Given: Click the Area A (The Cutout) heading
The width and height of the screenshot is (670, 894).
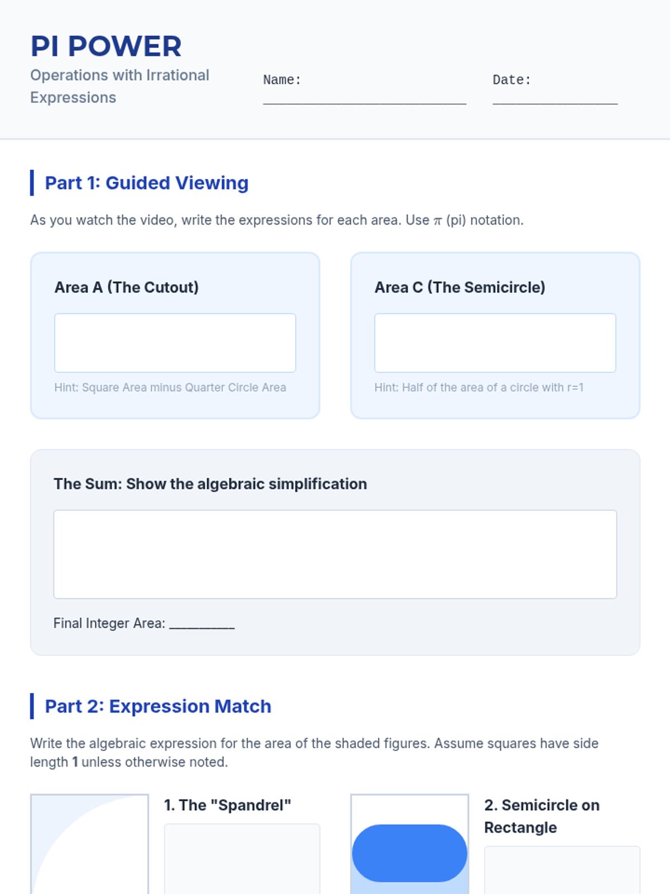Looking at the screenshot, I should tap(127, 287).
